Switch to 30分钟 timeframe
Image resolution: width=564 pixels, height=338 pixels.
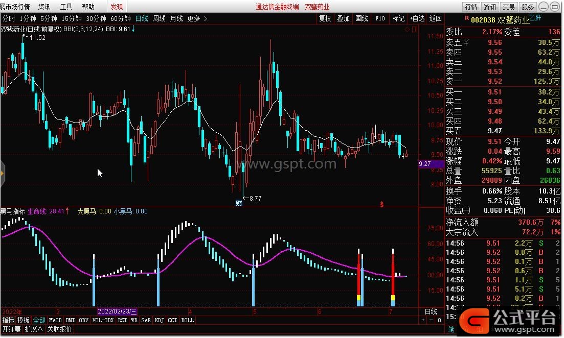point(96,18)
